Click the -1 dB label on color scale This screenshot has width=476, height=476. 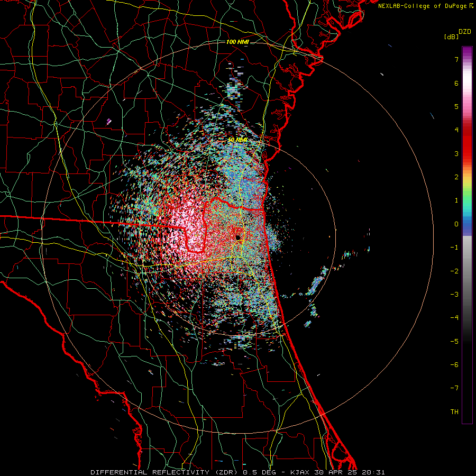coord(454,248)
